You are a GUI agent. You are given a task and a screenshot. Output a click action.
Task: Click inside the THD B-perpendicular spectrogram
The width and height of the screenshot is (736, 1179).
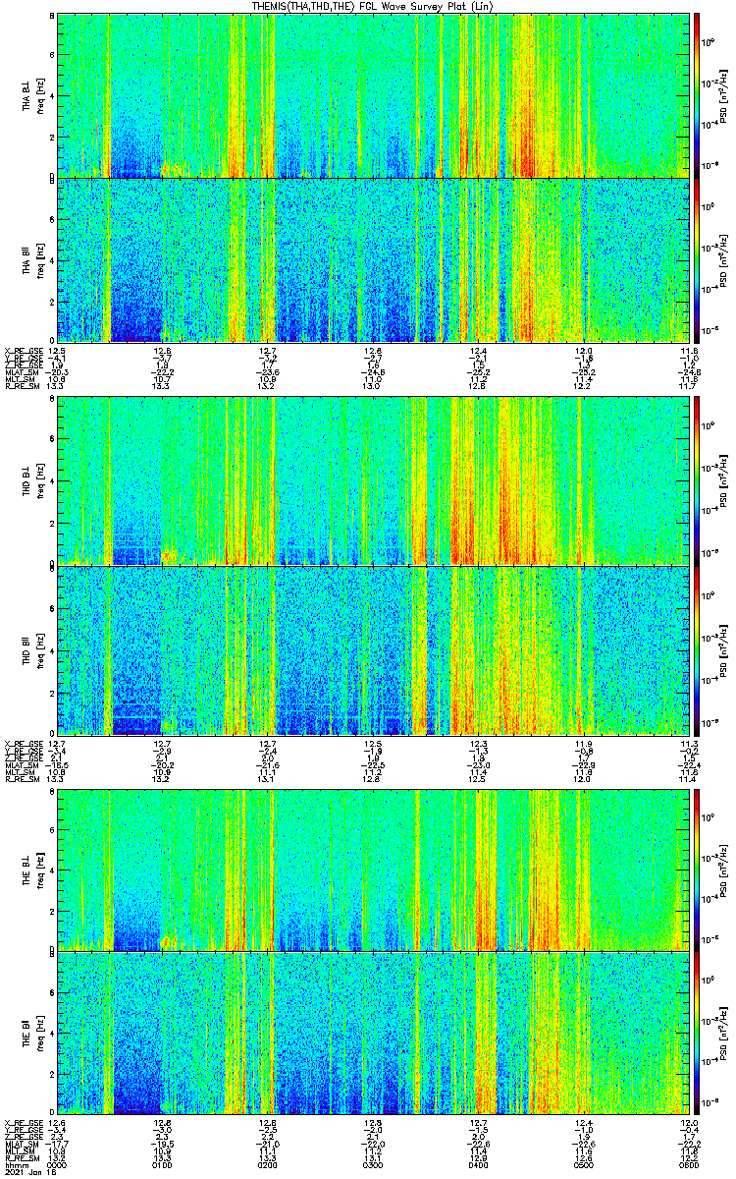373,481
